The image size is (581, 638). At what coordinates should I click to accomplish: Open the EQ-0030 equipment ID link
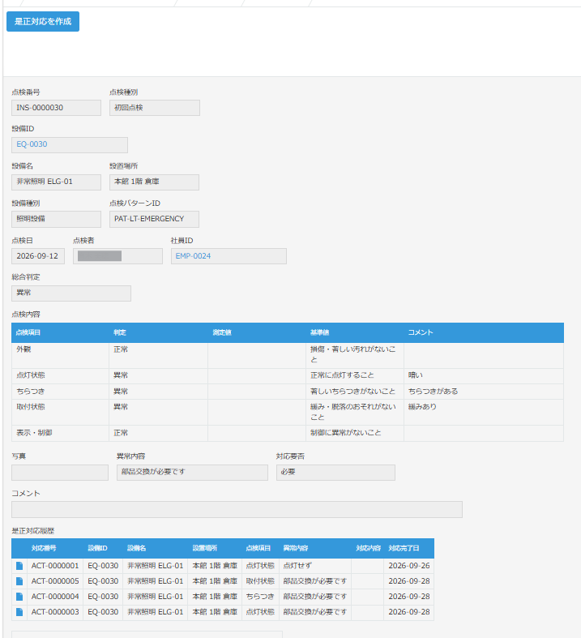point(32,144)
